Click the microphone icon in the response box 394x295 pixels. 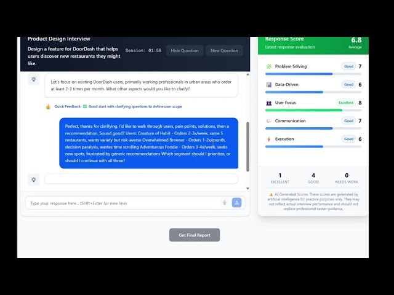(x=224, y=202)
